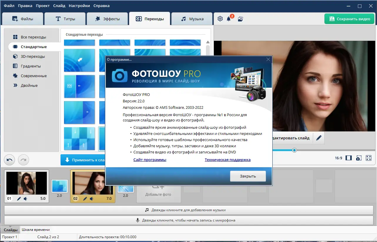Open the notifications bell icon

[x=229, y=19]
